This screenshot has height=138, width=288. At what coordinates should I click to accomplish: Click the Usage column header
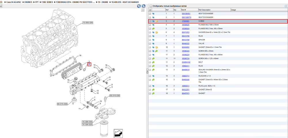(x=259, y=10)
